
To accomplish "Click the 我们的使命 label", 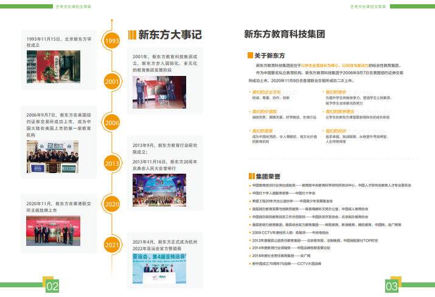I will click(336, 92).
